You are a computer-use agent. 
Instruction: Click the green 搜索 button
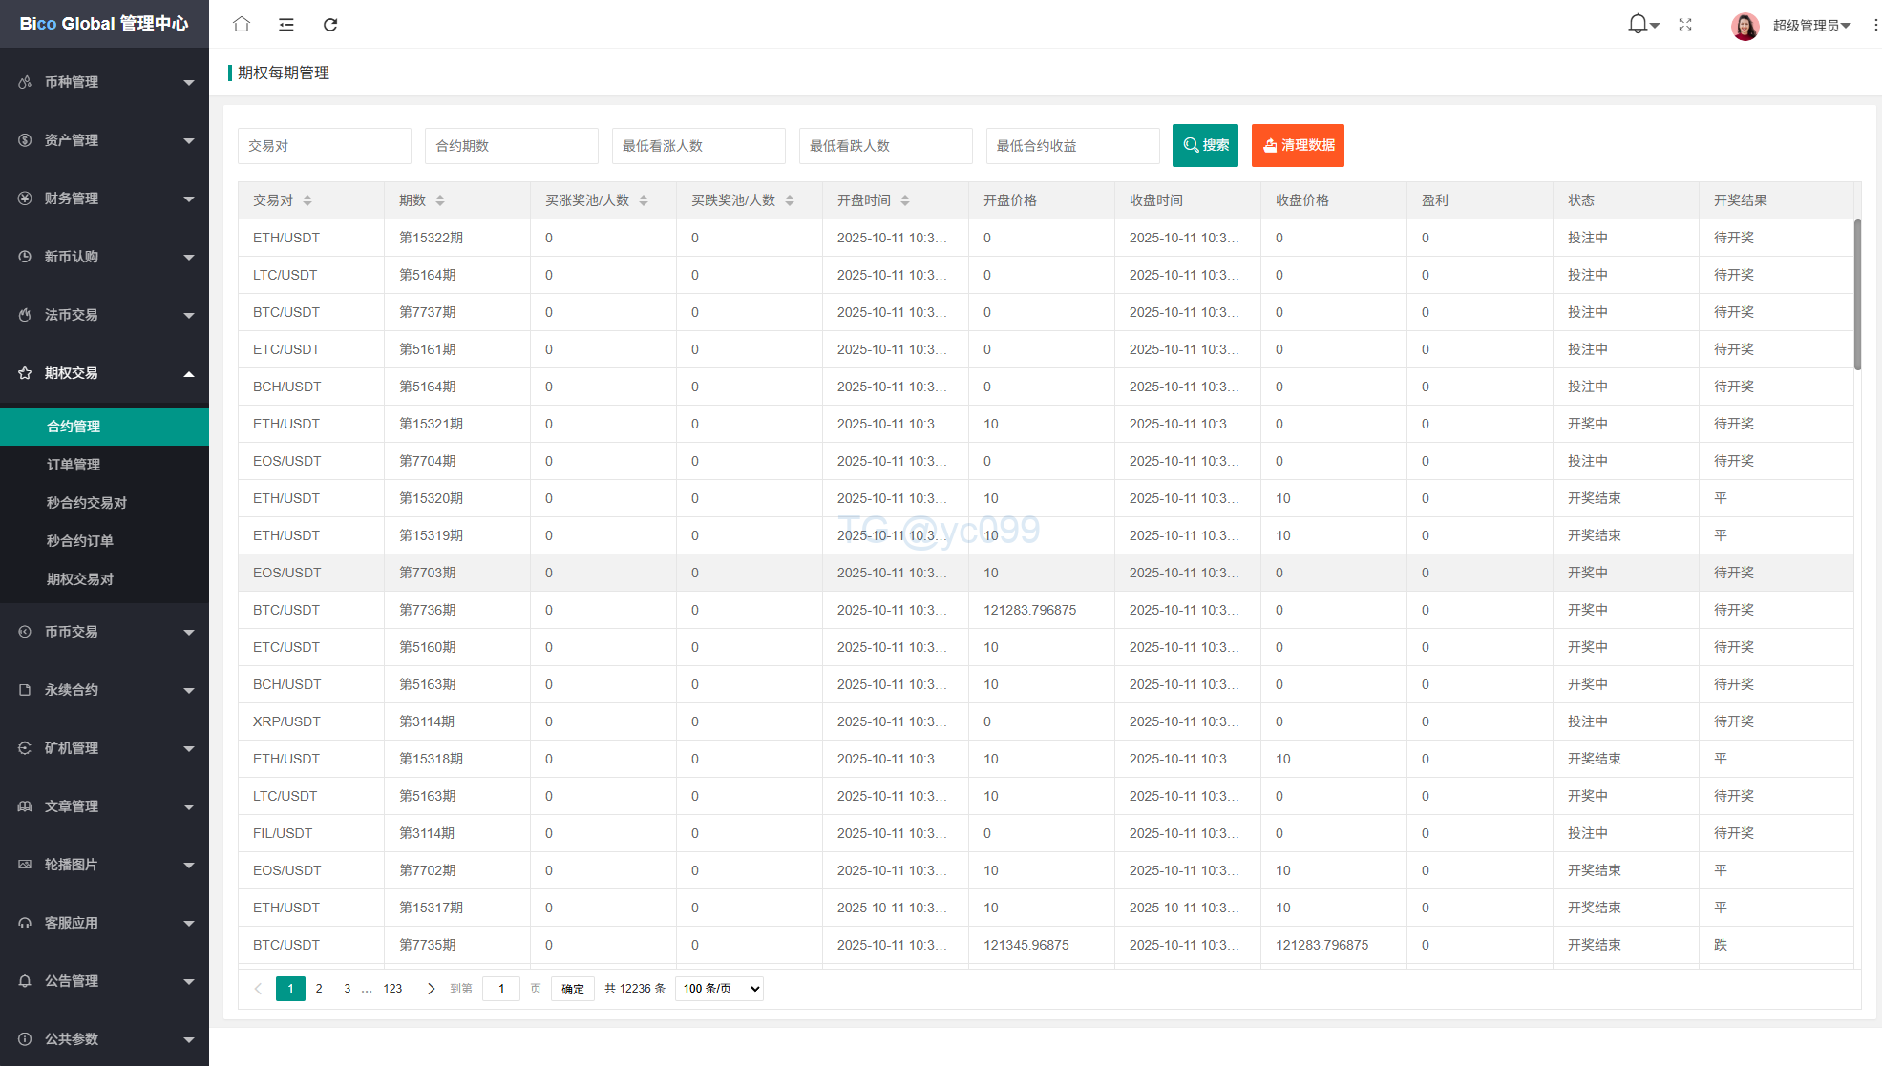(1205, 145)
